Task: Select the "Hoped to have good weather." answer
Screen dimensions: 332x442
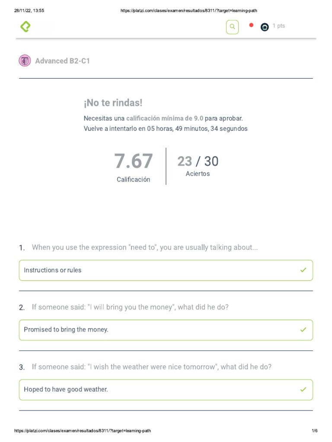Action: click(x=66, y=389)
